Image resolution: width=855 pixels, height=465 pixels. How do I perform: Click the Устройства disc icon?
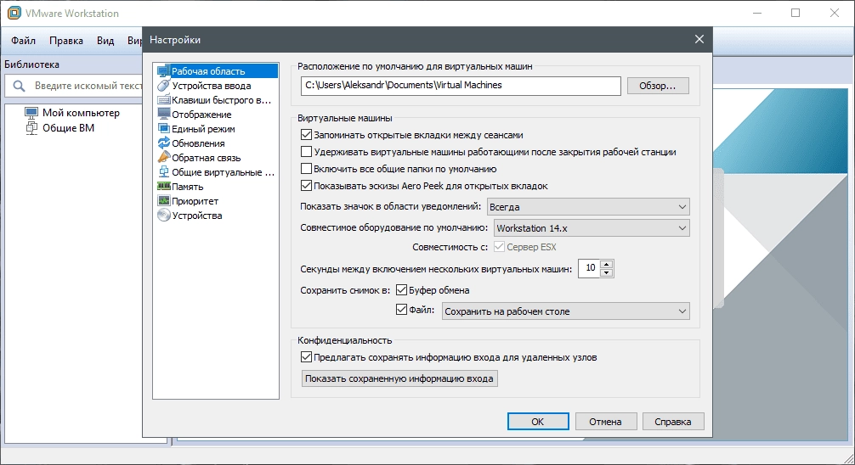(163, 215)
